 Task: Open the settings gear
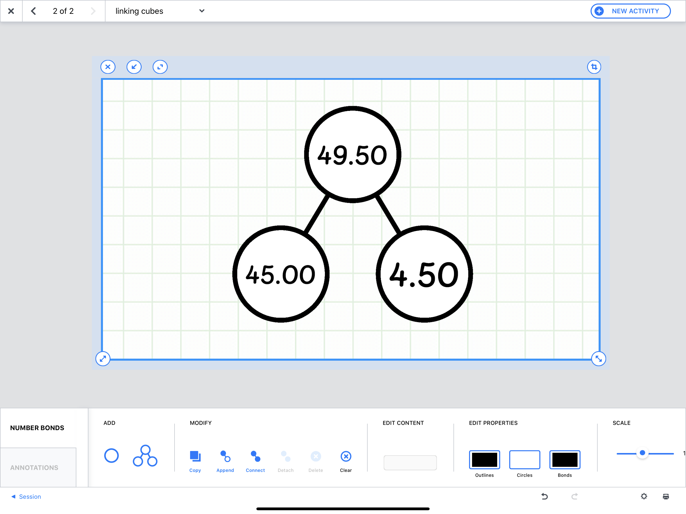tap(644, 496)
